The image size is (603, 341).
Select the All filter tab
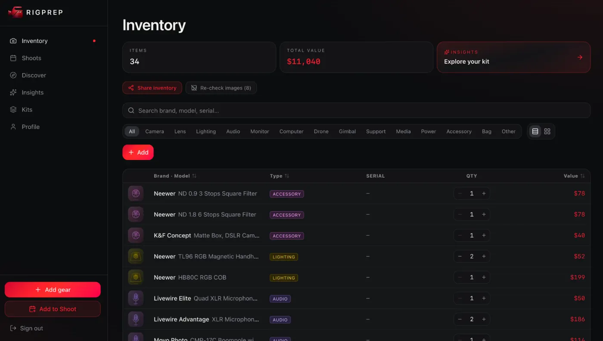point(132,132)
